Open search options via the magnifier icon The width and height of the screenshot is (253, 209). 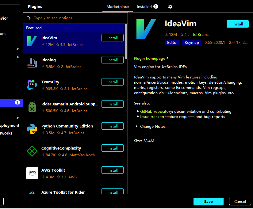point(29,18)
